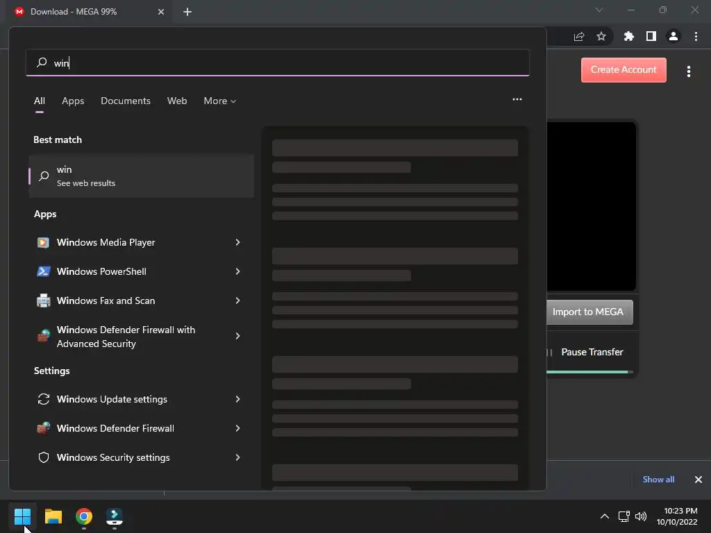Click the MEGA transfer progress bar

[589, 372]
